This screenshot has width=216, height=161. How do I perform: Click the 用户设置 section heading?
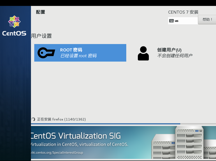click(x=41, y=36)
